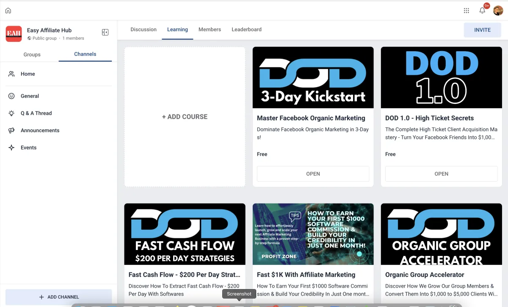Click the Organic Group Accelerator thumbnail
508x307 pixels.
441,234
